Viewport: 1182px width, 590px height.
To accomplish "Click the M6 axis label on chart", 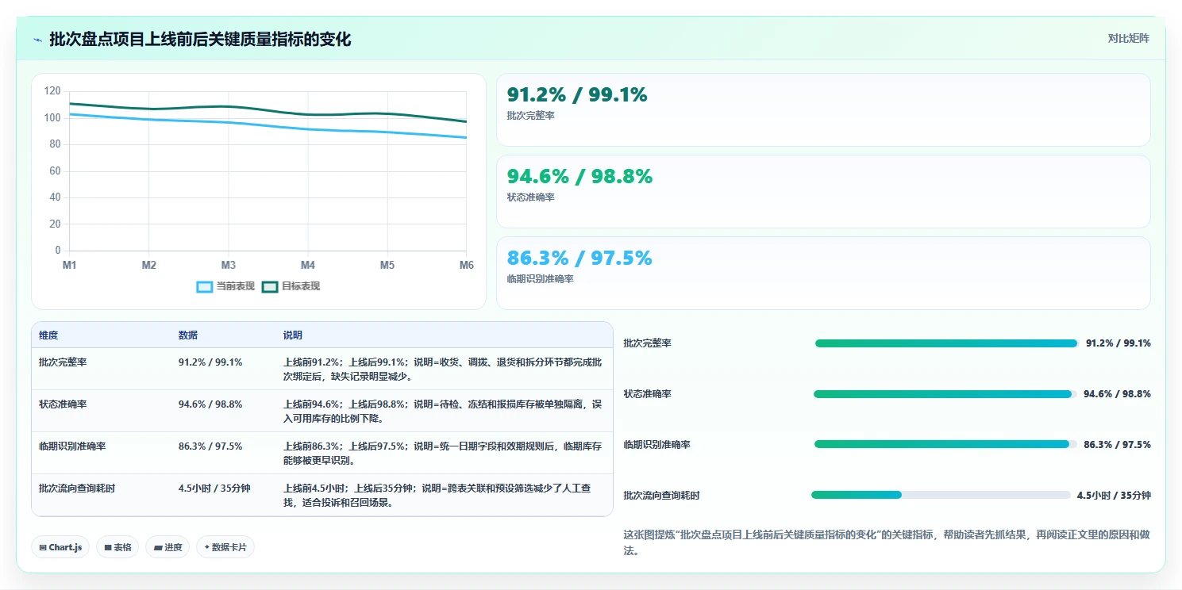I will (x=466, y=266).
